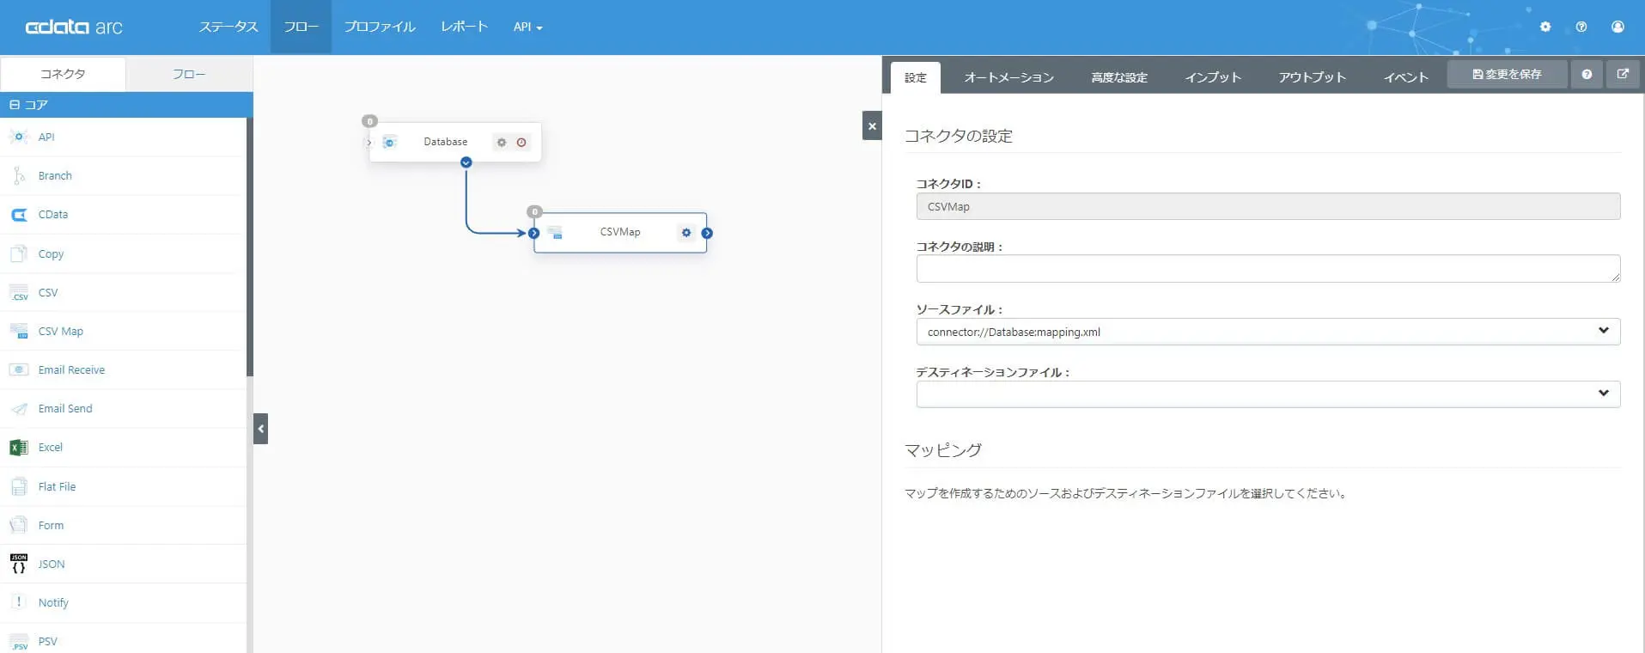Click the PSV connector icon

pos(19,642)
